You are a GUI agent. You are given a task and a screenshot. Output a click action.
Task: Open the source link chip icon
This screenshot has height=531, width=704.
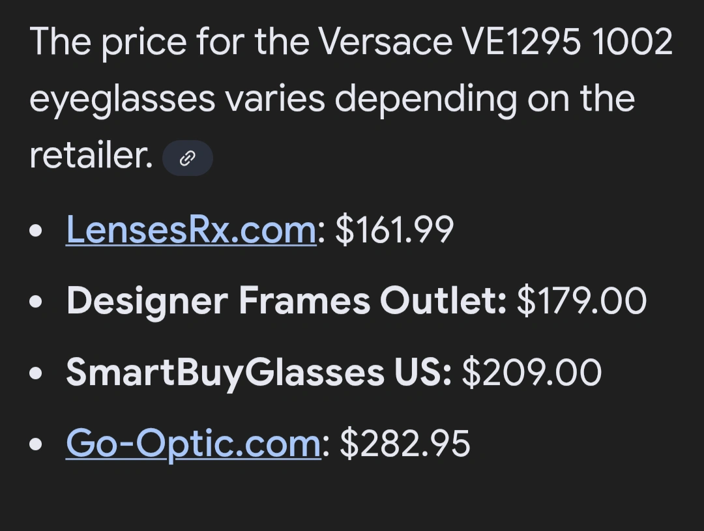(188, 158)
